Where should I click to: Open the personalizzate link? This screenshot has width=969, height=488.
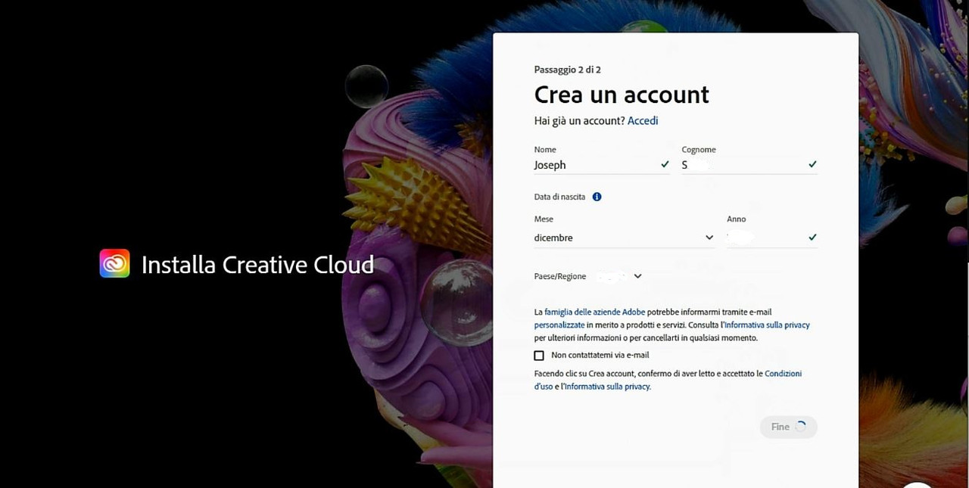pyautogui.click(x=559, y=325)
